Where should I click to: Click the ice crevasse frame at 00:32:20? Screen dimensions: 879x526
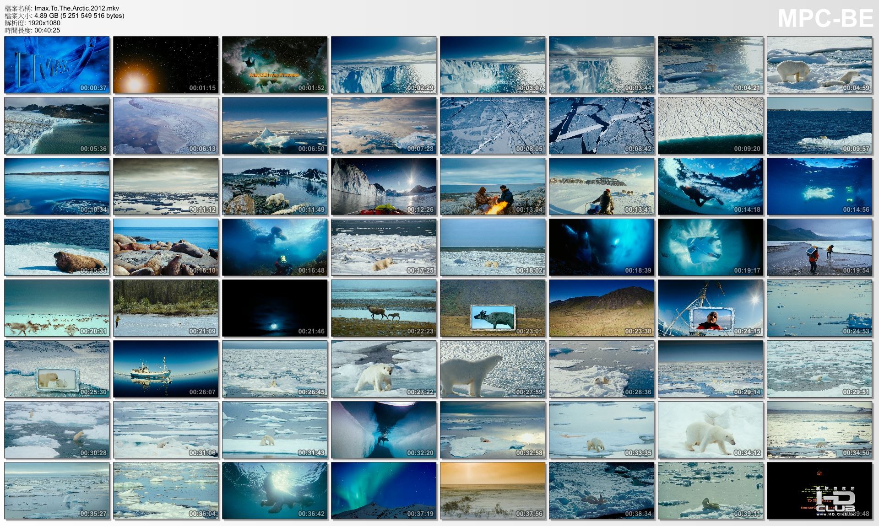(384, 430)
